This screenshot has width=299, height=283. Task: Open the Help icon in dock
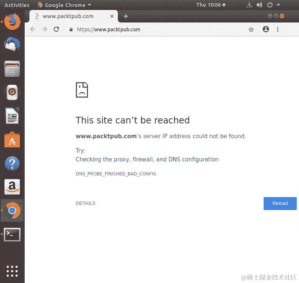[x=12, y=164]
